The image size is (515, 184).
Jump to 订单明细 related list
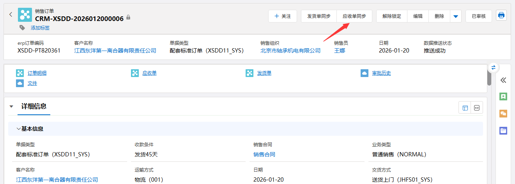pos(37,73)
